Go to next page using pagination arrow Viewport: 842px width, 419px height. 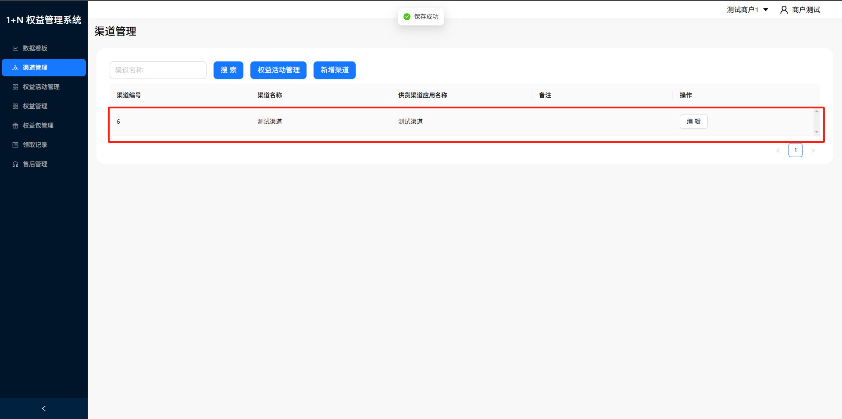pos(813,150)
